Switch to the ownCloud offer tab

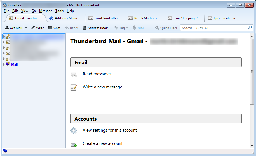coord(105,18)
